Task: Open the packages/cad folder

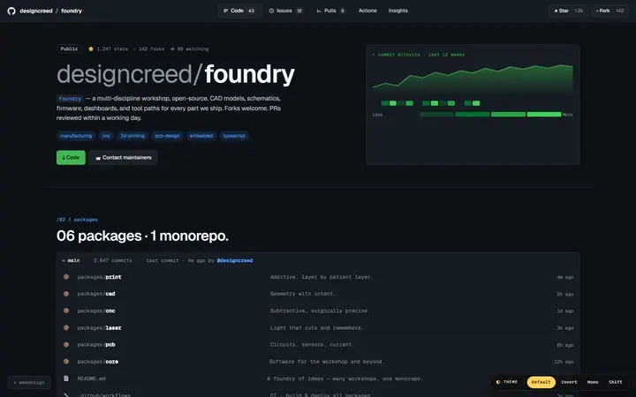Action: 96,294
